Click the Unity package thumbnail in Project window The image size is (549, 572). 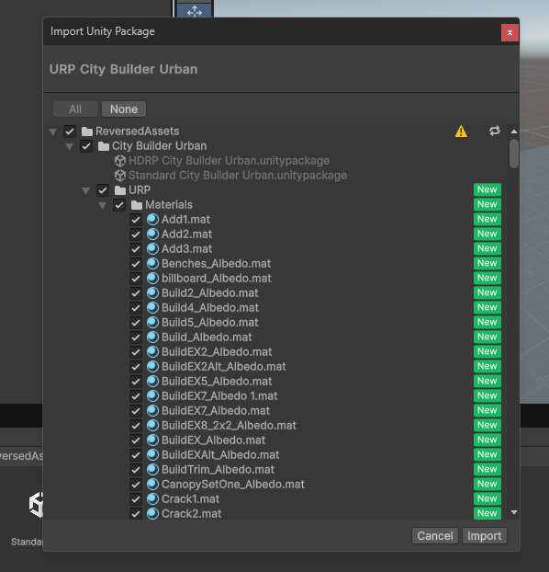point(36,505)
